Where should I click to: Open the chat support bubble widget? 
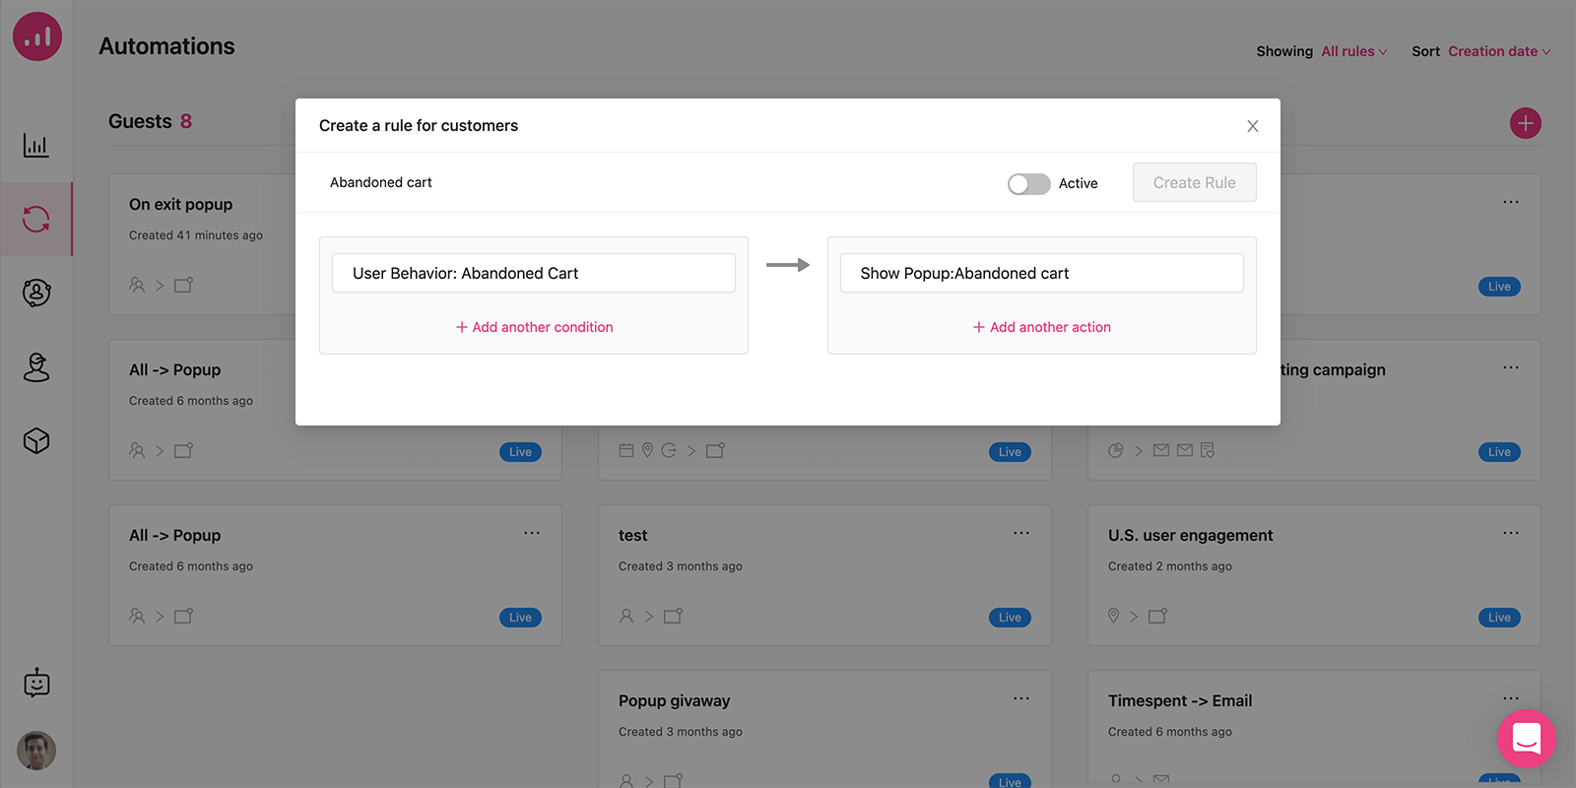click(x=1526, y=738)
